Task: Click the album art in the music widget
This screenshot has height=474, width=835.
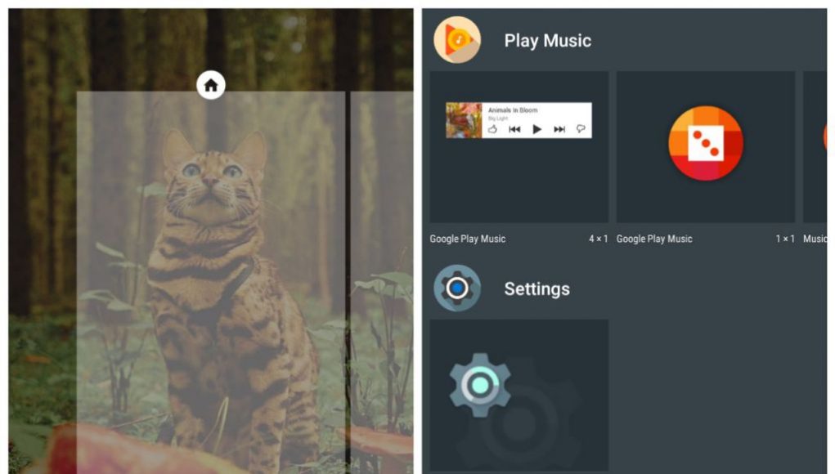Action: (464, 120)
